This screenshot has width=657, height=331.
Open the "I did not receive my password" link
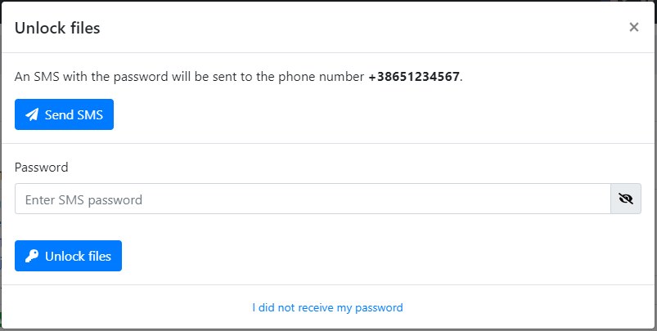coord(327,308)
